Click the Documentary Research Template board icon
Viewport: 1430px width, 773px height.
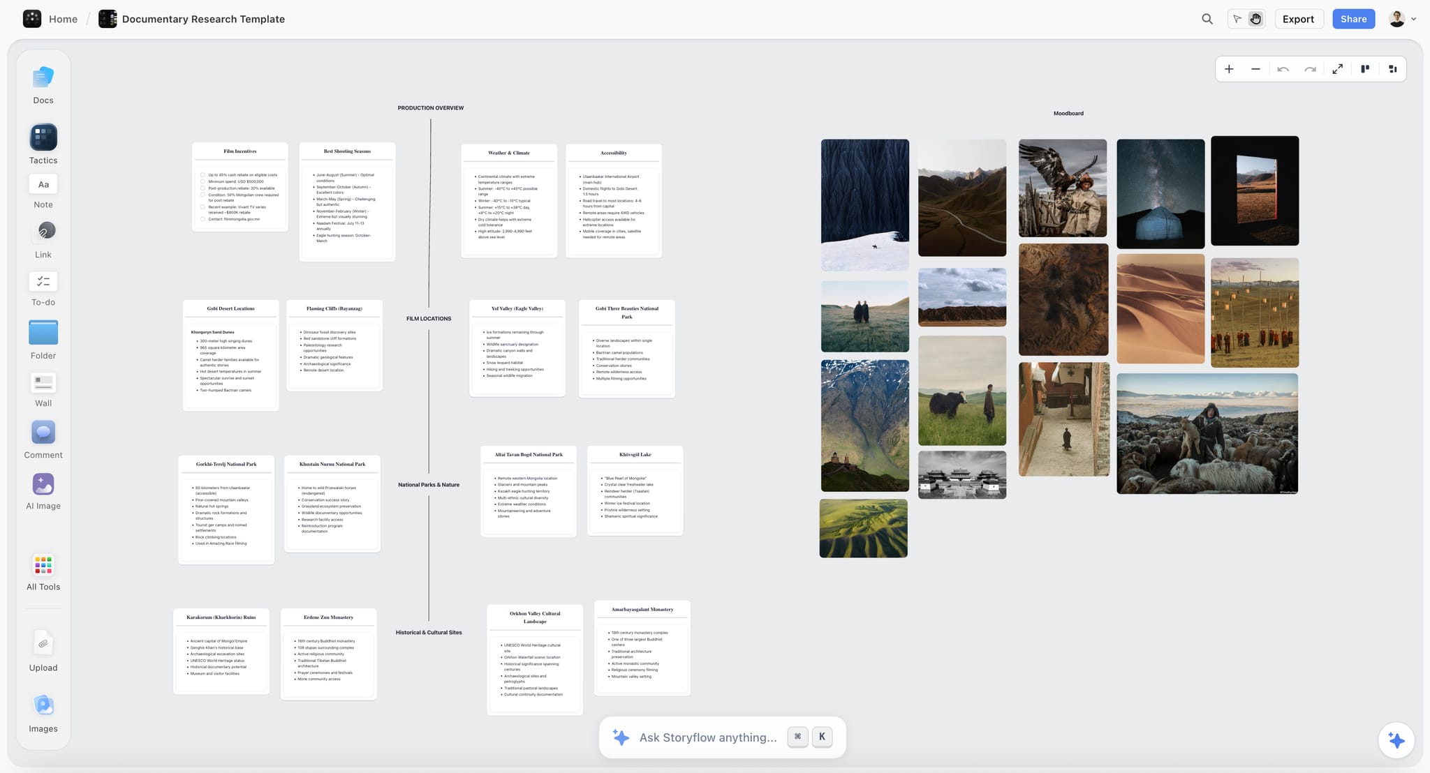point(108,19)
